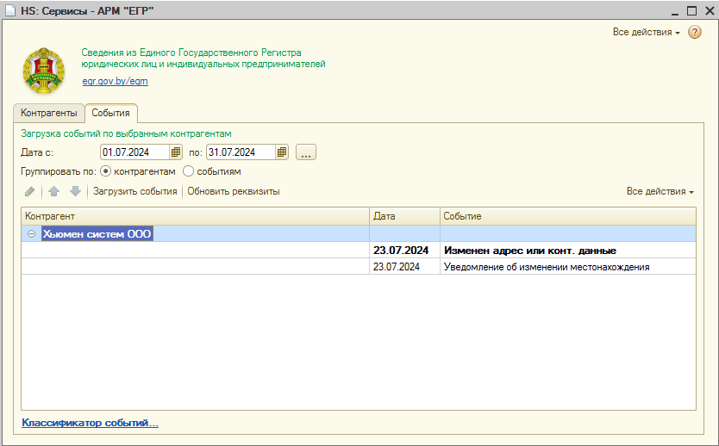Select grouping by событиям radio button
Viewport: 719px width, 446px height.
click(189, 171)
